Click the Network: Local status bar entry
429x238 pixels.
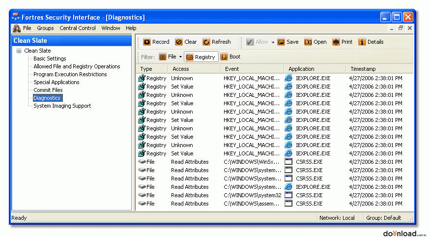337,218
